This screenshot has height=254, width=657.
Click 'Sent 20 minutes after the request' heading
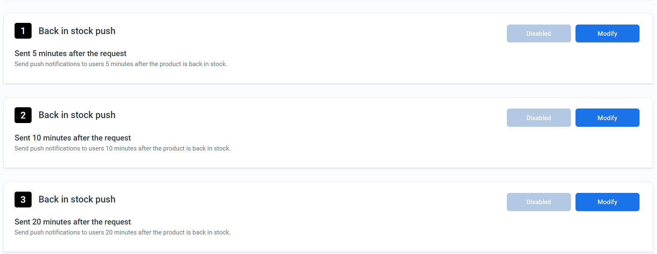pyautogui.click(x=73, y=222)
